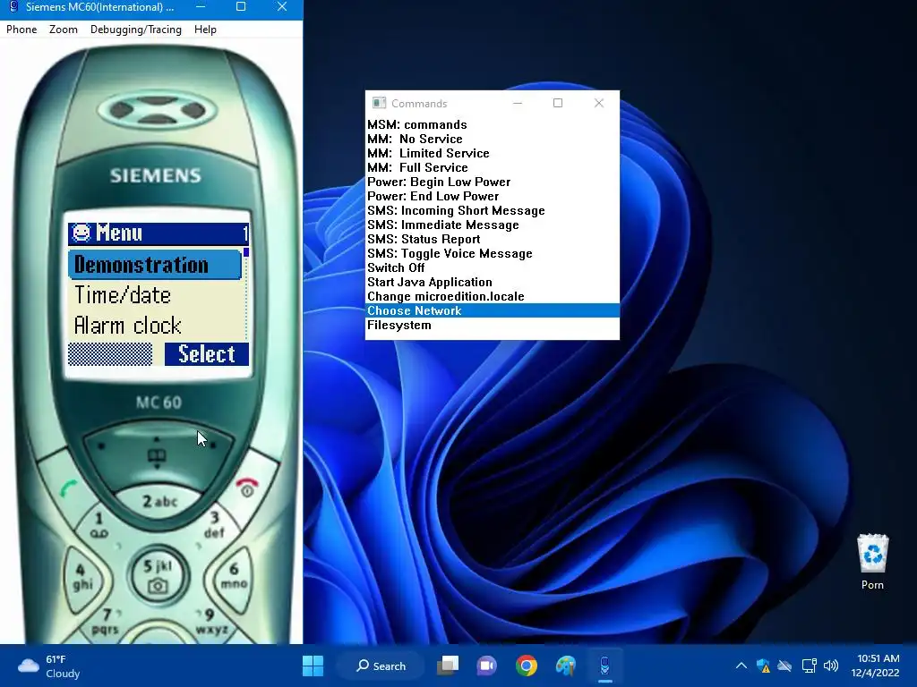
Task: Select Power: End Low Power
Action: pos(493,196)
